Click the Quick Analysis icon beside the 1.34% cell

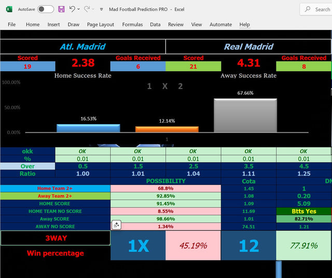click(x=116, y=225)
